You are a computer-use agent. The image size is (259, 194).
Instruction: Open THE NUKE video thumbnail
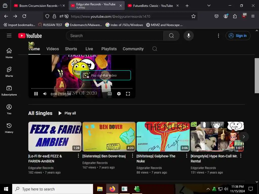[163, 137]
